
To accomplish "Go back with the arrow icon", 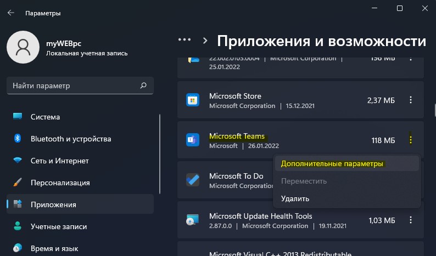I will click(x=11, y=13).
